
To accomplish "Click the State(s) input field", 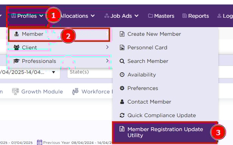I will (90, 72).
